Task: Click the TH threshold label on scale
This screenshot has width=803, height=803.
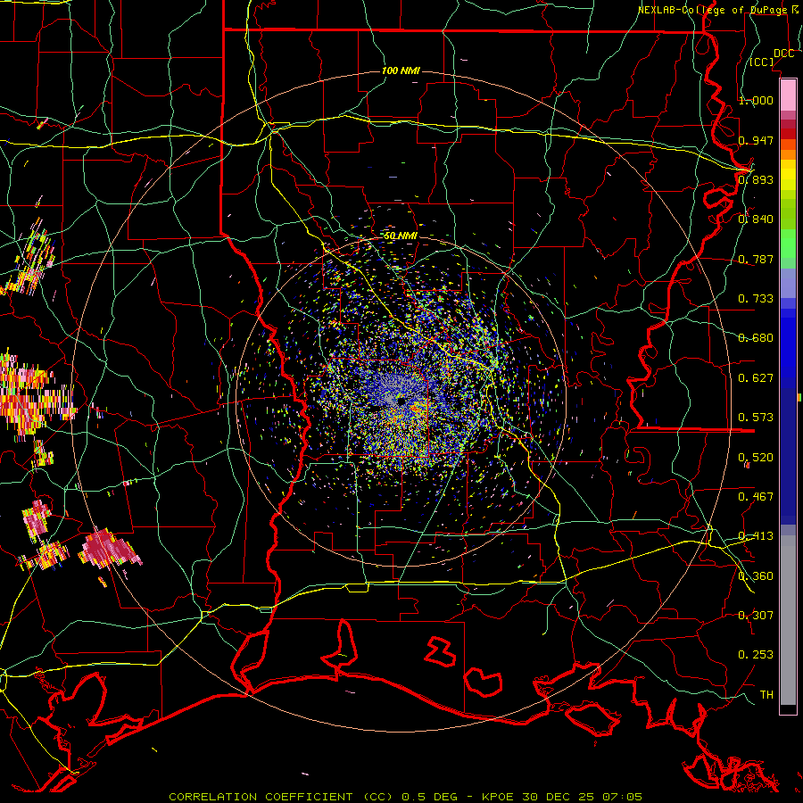Action: coord(766,695)
